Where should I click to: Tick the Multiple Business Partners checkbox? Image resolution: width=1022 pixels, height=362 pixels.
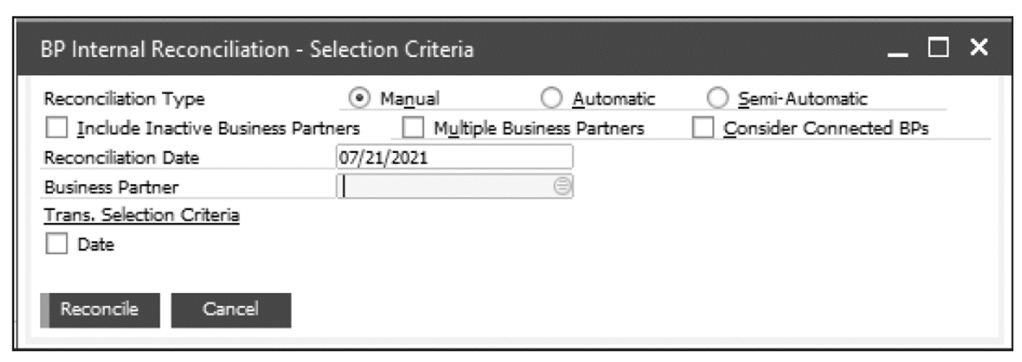click(x=413, y=128)
